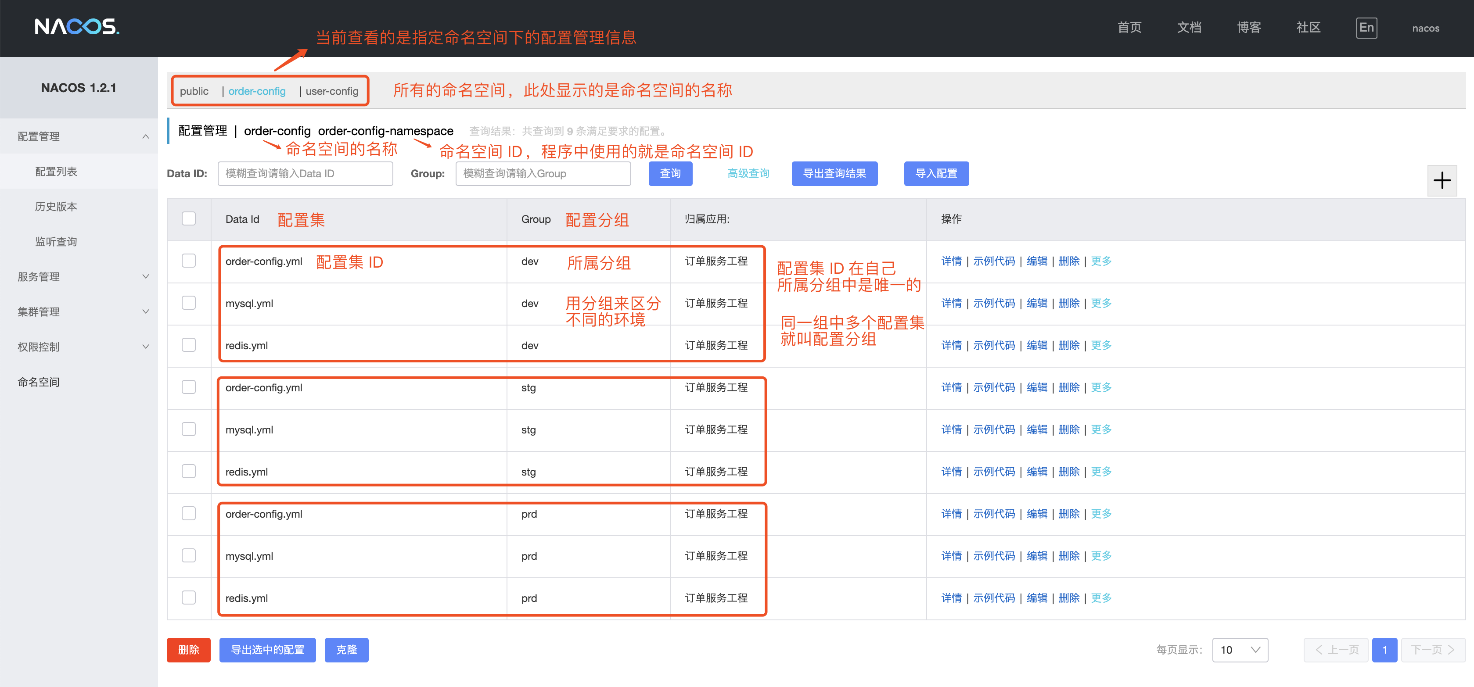Click the blue 查询 search button

(670, 173)
